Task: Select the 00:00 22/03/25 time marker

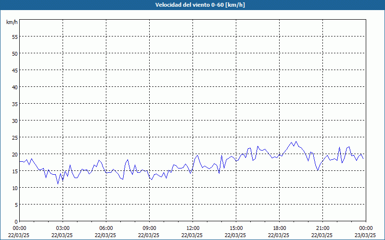Action: (19, 232)
